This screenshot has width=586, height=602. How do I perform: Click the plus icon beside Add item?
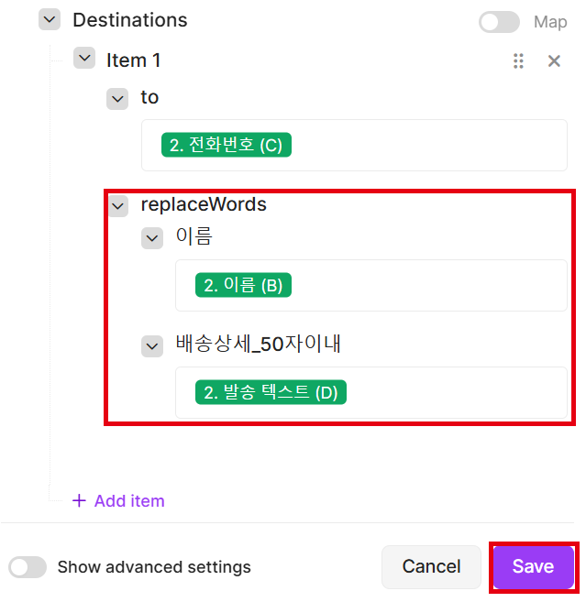(79, 500)
